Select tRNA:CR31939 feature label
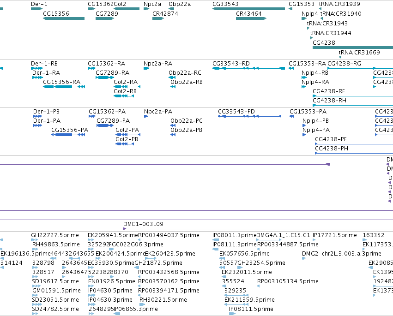This screenshot has height=316, width=393. (339, 4)
